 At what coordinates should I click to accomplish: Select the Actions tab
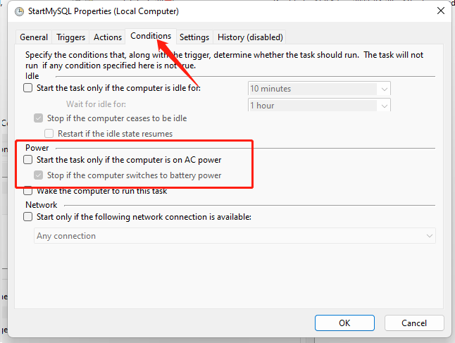[x=108, y=37]
